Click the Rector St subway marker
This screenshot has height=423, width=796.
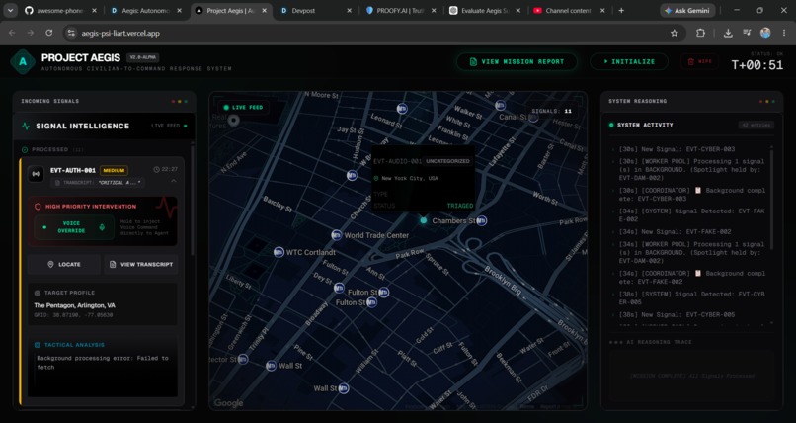click(x=243, y=359)
